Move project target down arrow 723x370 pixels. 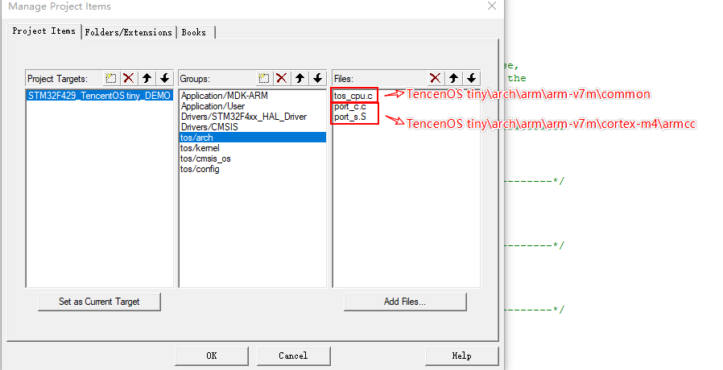164,78
